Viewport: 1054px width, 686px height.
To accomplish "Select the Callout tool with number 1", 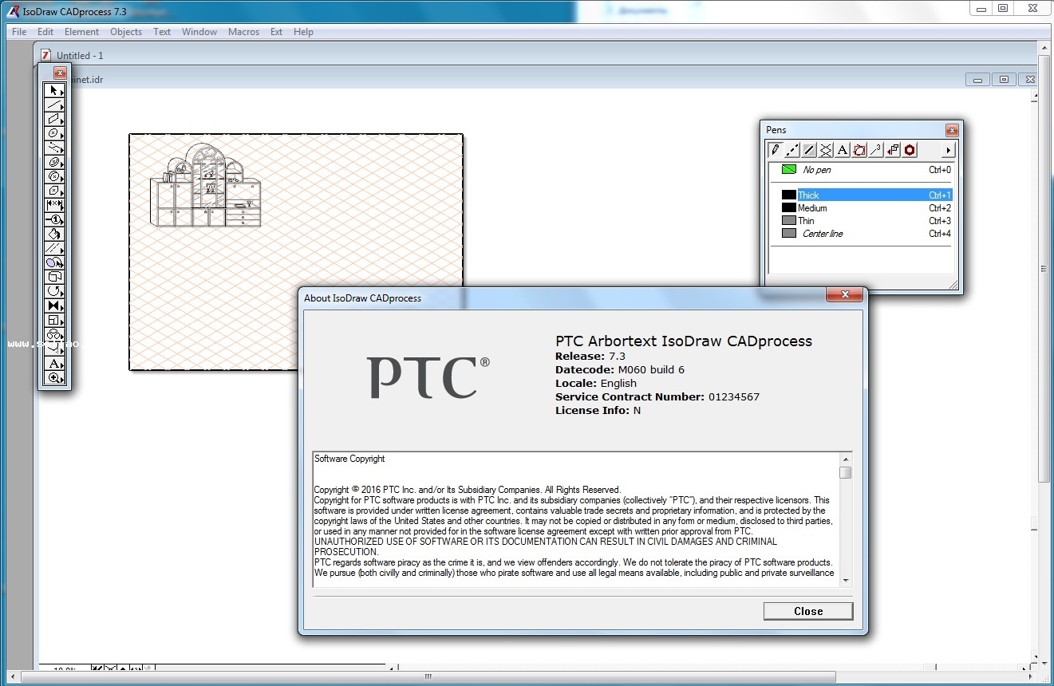I will tap(54, 219).
